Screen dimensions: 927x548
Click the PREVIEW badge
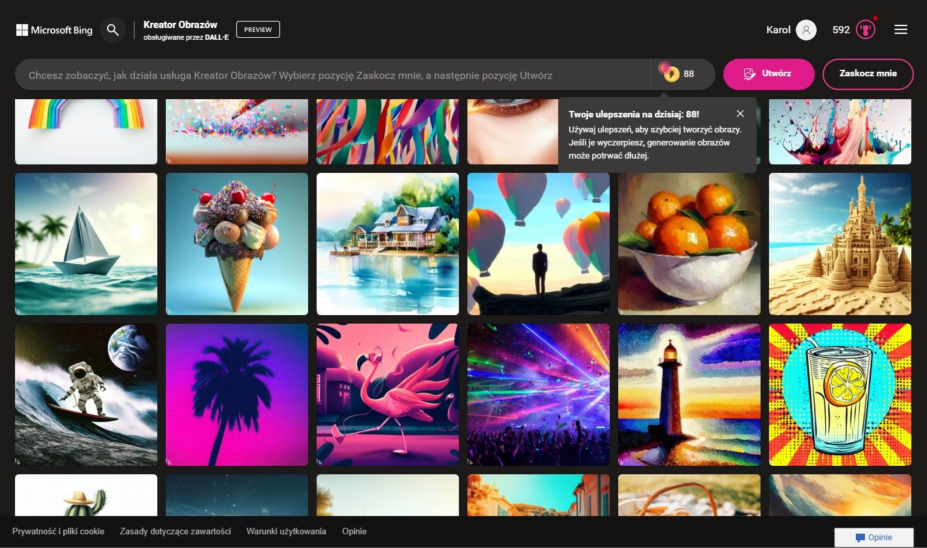[x=258, y=29]
